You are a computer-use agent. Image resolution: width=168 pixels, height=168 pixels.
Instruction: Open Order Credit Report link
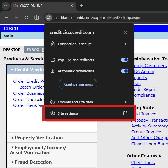(29, 81)
